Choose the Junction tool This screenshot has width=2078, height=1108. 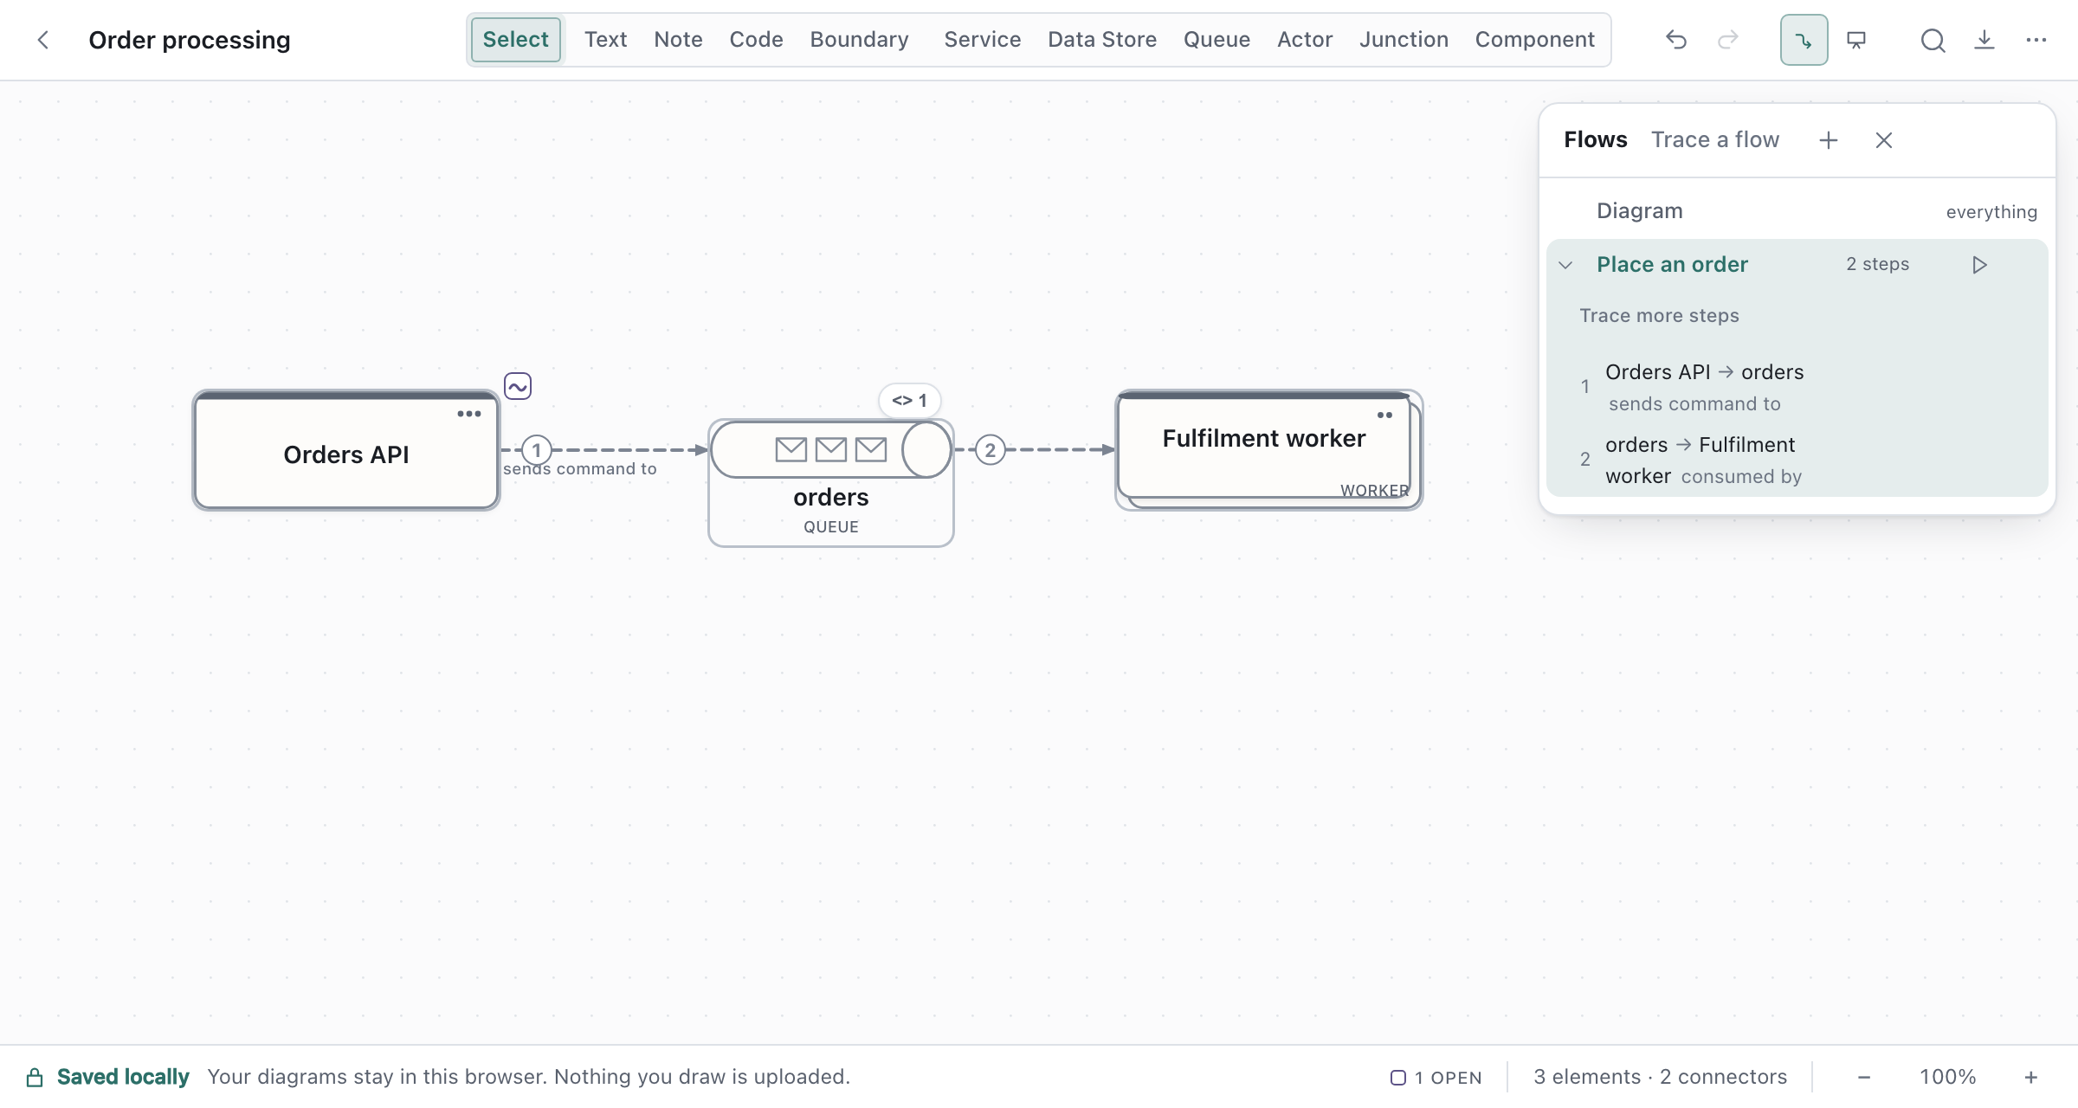(1404, 40)
